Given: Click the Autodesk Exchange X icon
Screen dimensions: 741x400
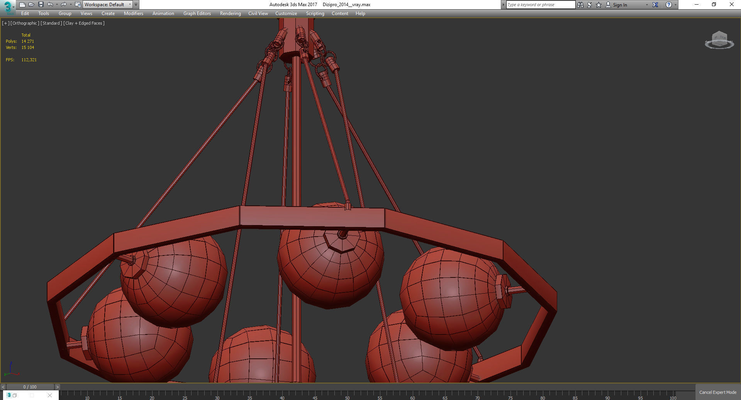Looking at the screenshot, I should pyautogui.click(x=655, y=5).
